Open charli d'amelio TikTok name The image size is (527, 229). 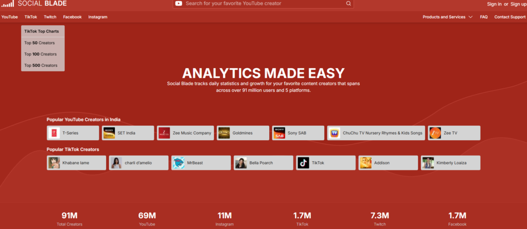click(x=138, y=163)
